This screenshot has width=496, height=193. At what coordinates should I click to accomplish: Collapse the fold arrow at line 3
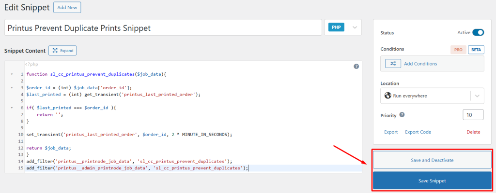coord(12,88)
